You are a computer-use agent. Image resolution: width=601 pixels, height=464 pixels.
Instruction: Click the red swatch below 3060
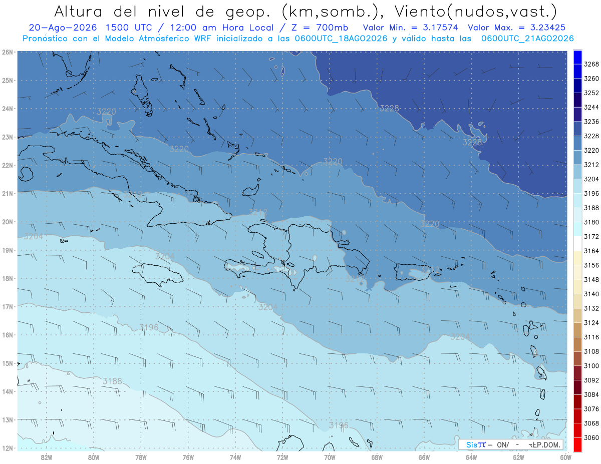(x=577, y=444)
